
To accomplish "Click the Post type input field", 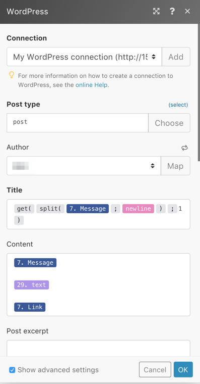I will point(78,123).
